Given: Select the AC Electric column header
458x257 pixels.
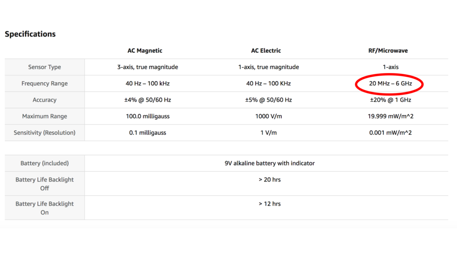Looking at the screenshot, I should (266, 51).
